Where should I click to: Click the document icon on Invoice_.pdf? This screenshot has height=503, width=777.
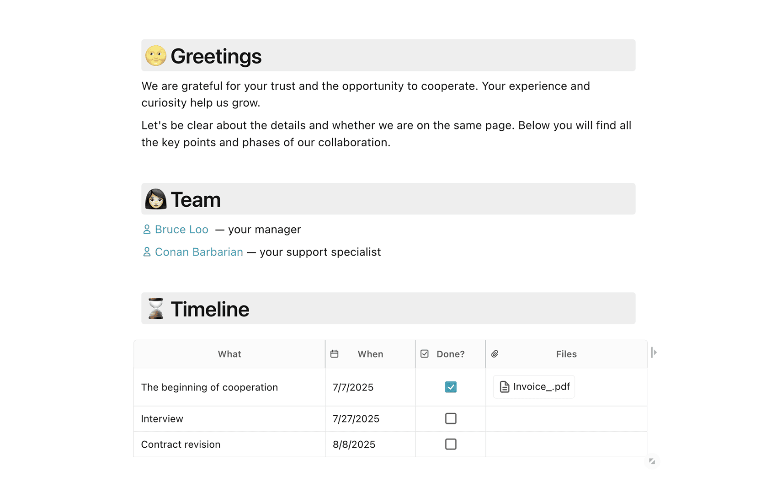(x=505, y=387)
